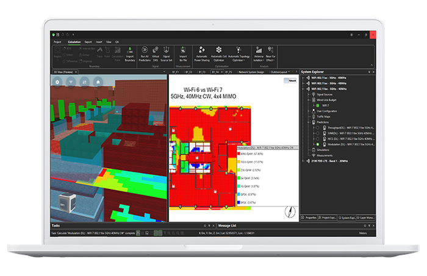Viewport: 427px width, 276px height.
Task: Select MCS (DL) prediction radio button
Action: click(318, 139)
